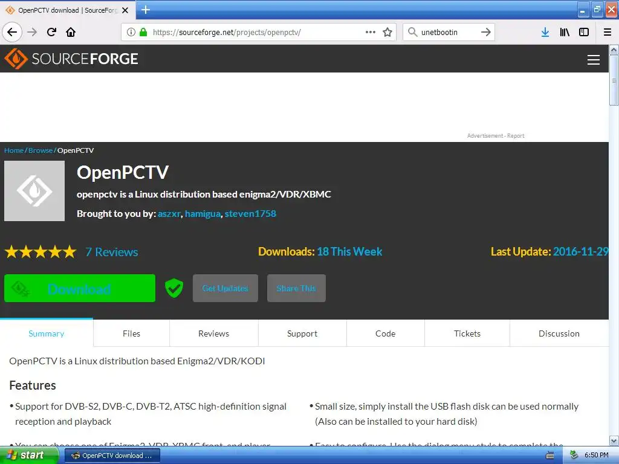Go to Browse breadcrumb link
The height and width of the screenshot is (464, 619).
(x=41, y=150)
